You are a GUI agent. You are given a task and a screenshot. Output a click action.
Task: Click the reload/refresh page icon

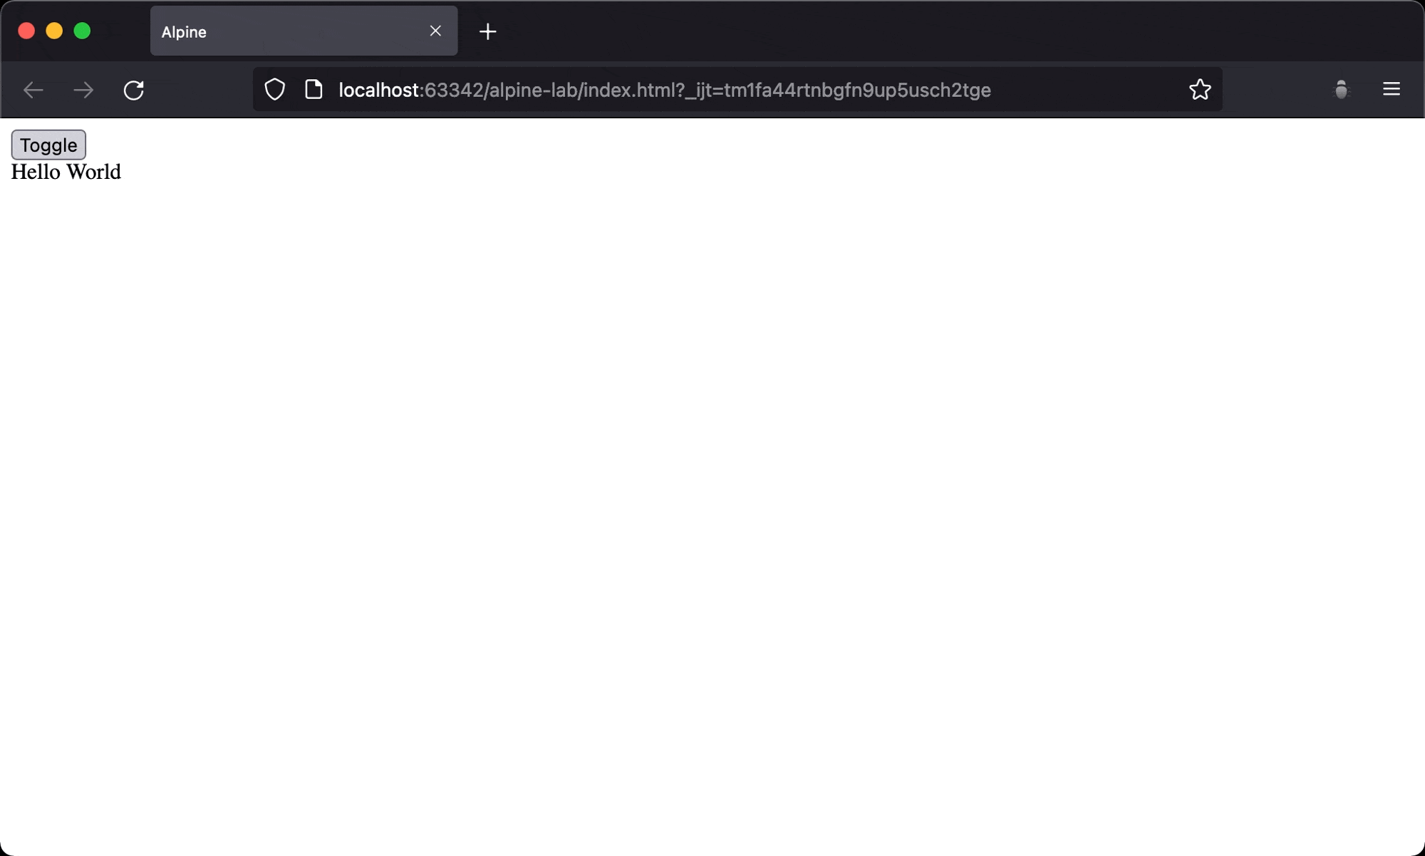(x=135, y=90)
